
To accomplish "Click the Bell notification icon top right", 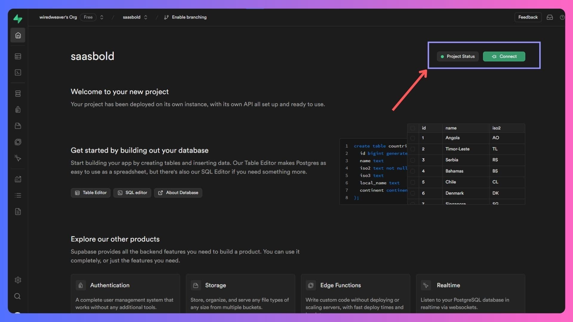I will click(550, 17).
